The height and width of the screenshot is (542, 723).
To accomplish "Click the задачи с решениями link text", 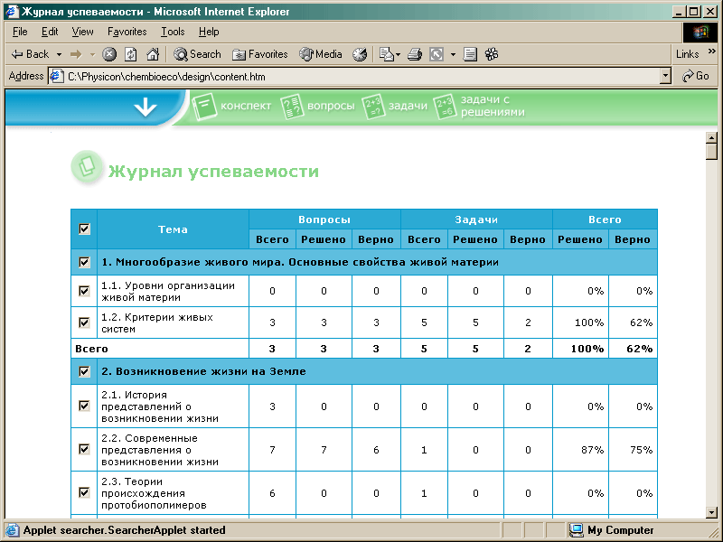I will 493,106.
